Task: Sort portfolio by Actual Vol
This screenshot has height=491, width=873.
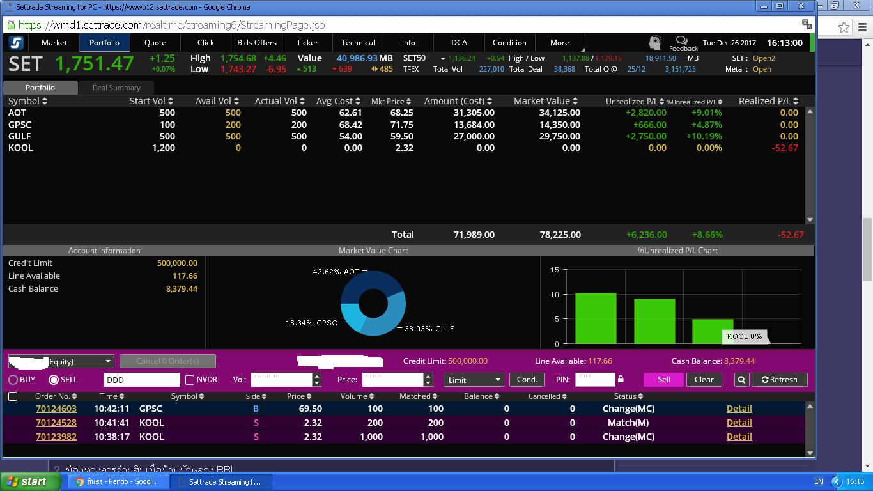Action: click(x=281, y=101)
